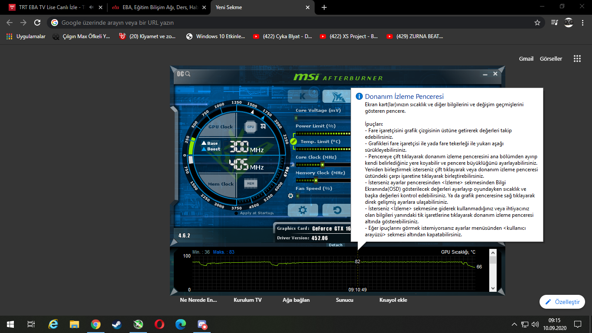Viewport: 592px width, 333px height.
Task: Click the arrow icon beside GPU chip
Action: click(x=263, y=127)
